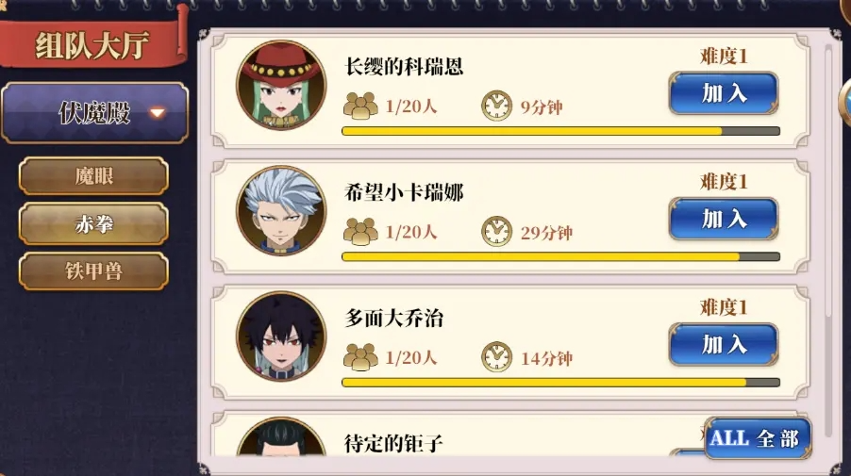The image size is (851, 476).
Task: Tap member count icon in 长缨的科瑞恩 row
Action: (x=360, y=106)
